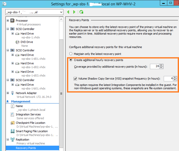Open the virtual machine selector dropdown
The image size is (179, 151).
61,12
